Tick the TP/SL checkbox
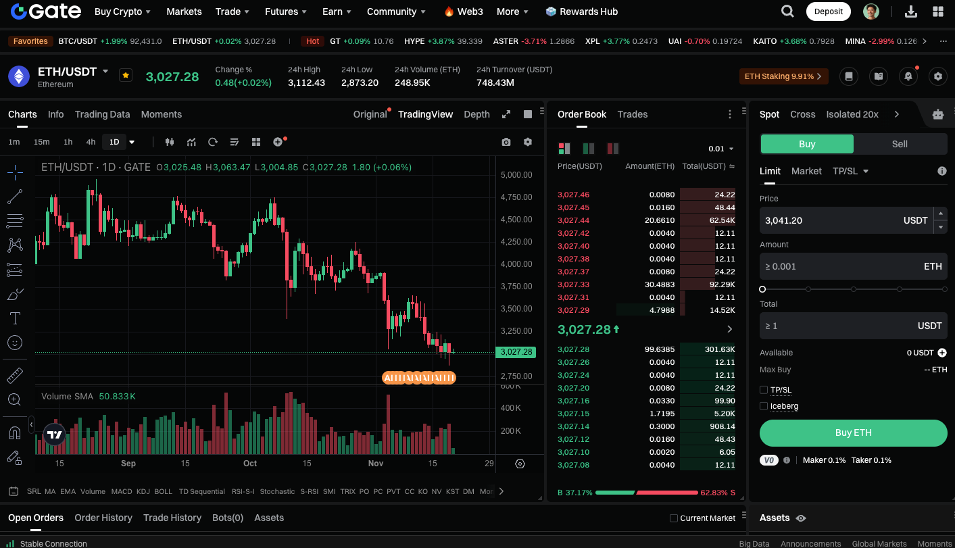Viewport: 955px width, 548px height. tap(764, 390)
